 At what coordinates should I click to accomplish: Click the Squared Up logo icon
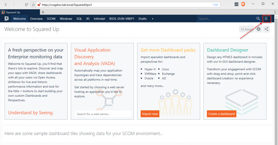[7, 19]
